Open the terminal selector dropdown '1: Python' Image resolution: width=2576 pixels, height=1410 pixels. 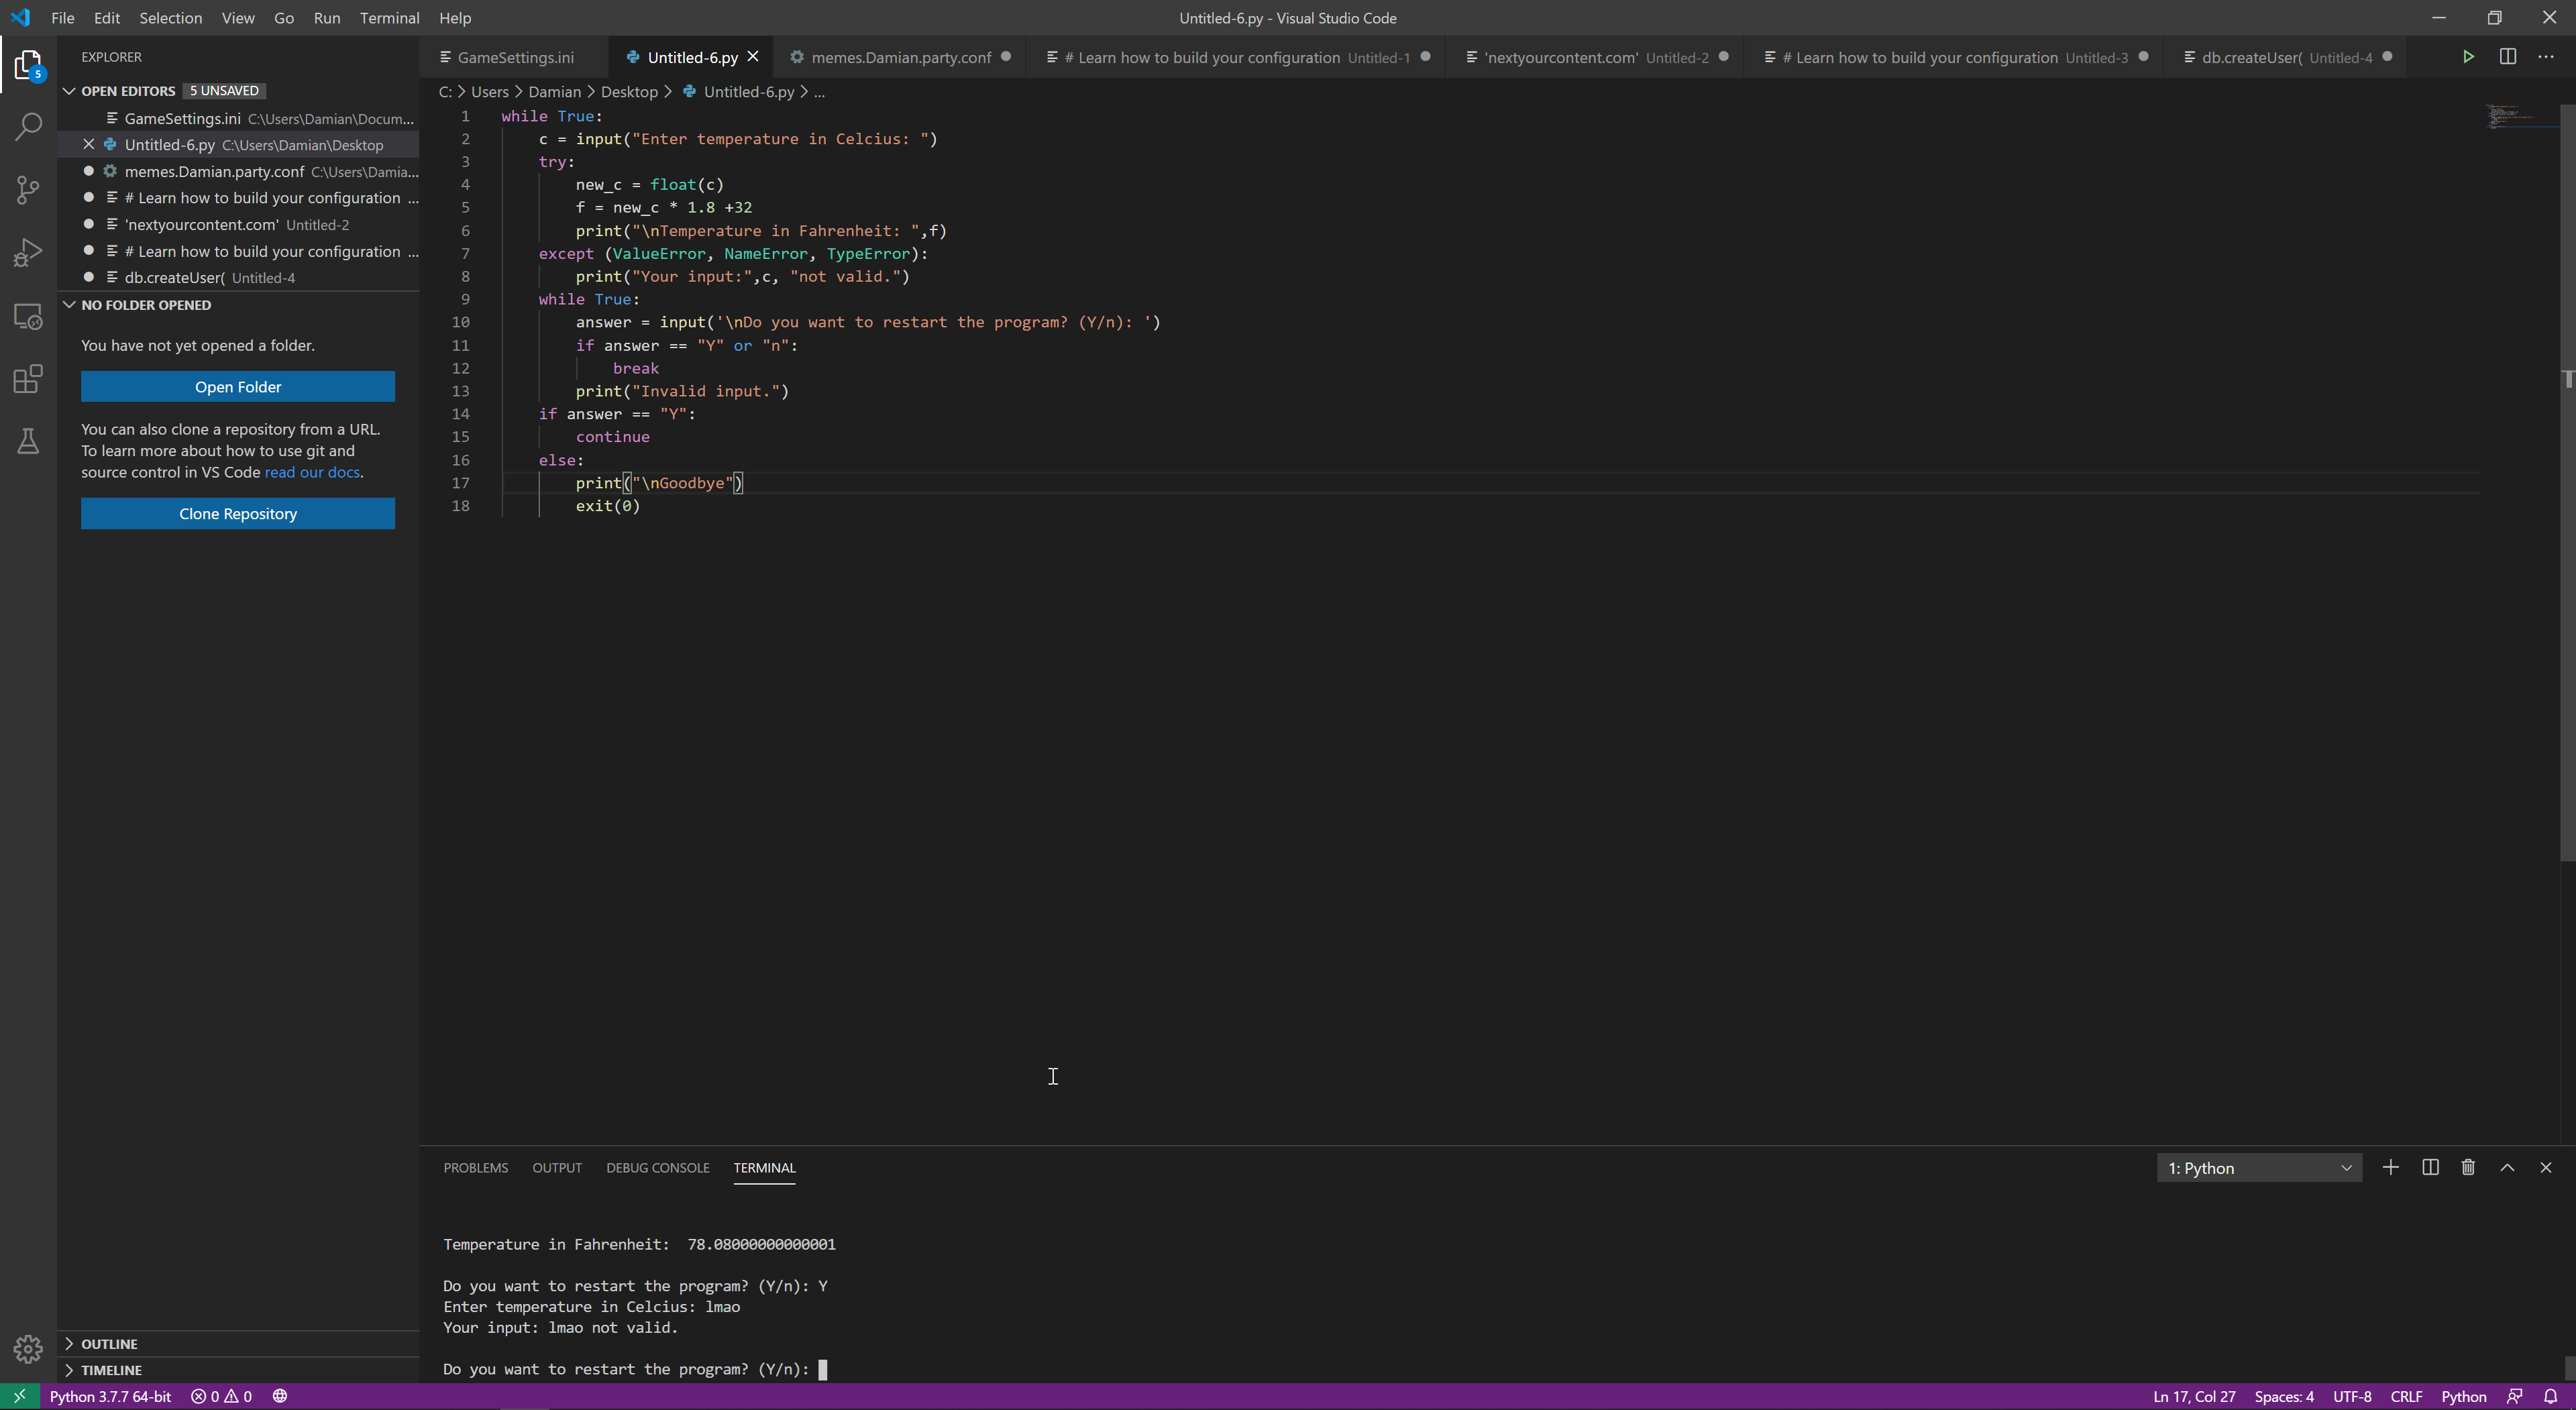(x=2258, y=1168)
